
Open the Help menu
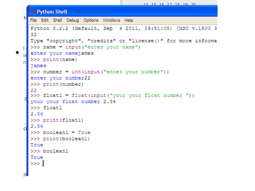click(x=129, y=20)
